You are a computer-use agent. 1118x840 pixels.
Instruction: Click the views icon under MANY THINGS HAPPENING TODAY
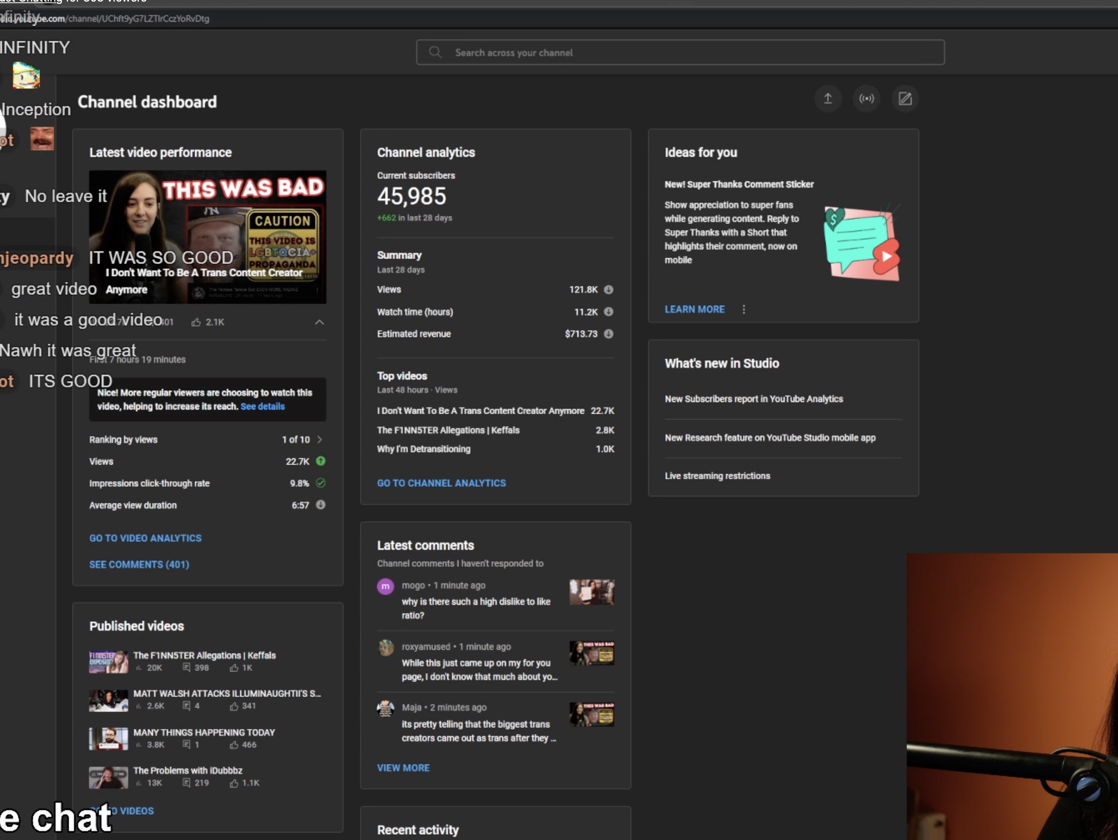pos(138,745)
